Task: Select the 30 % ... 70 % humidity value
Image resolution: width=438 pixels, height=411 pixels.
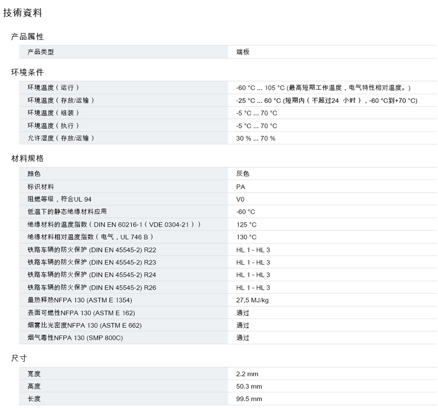Action: (x=256, y=138)
